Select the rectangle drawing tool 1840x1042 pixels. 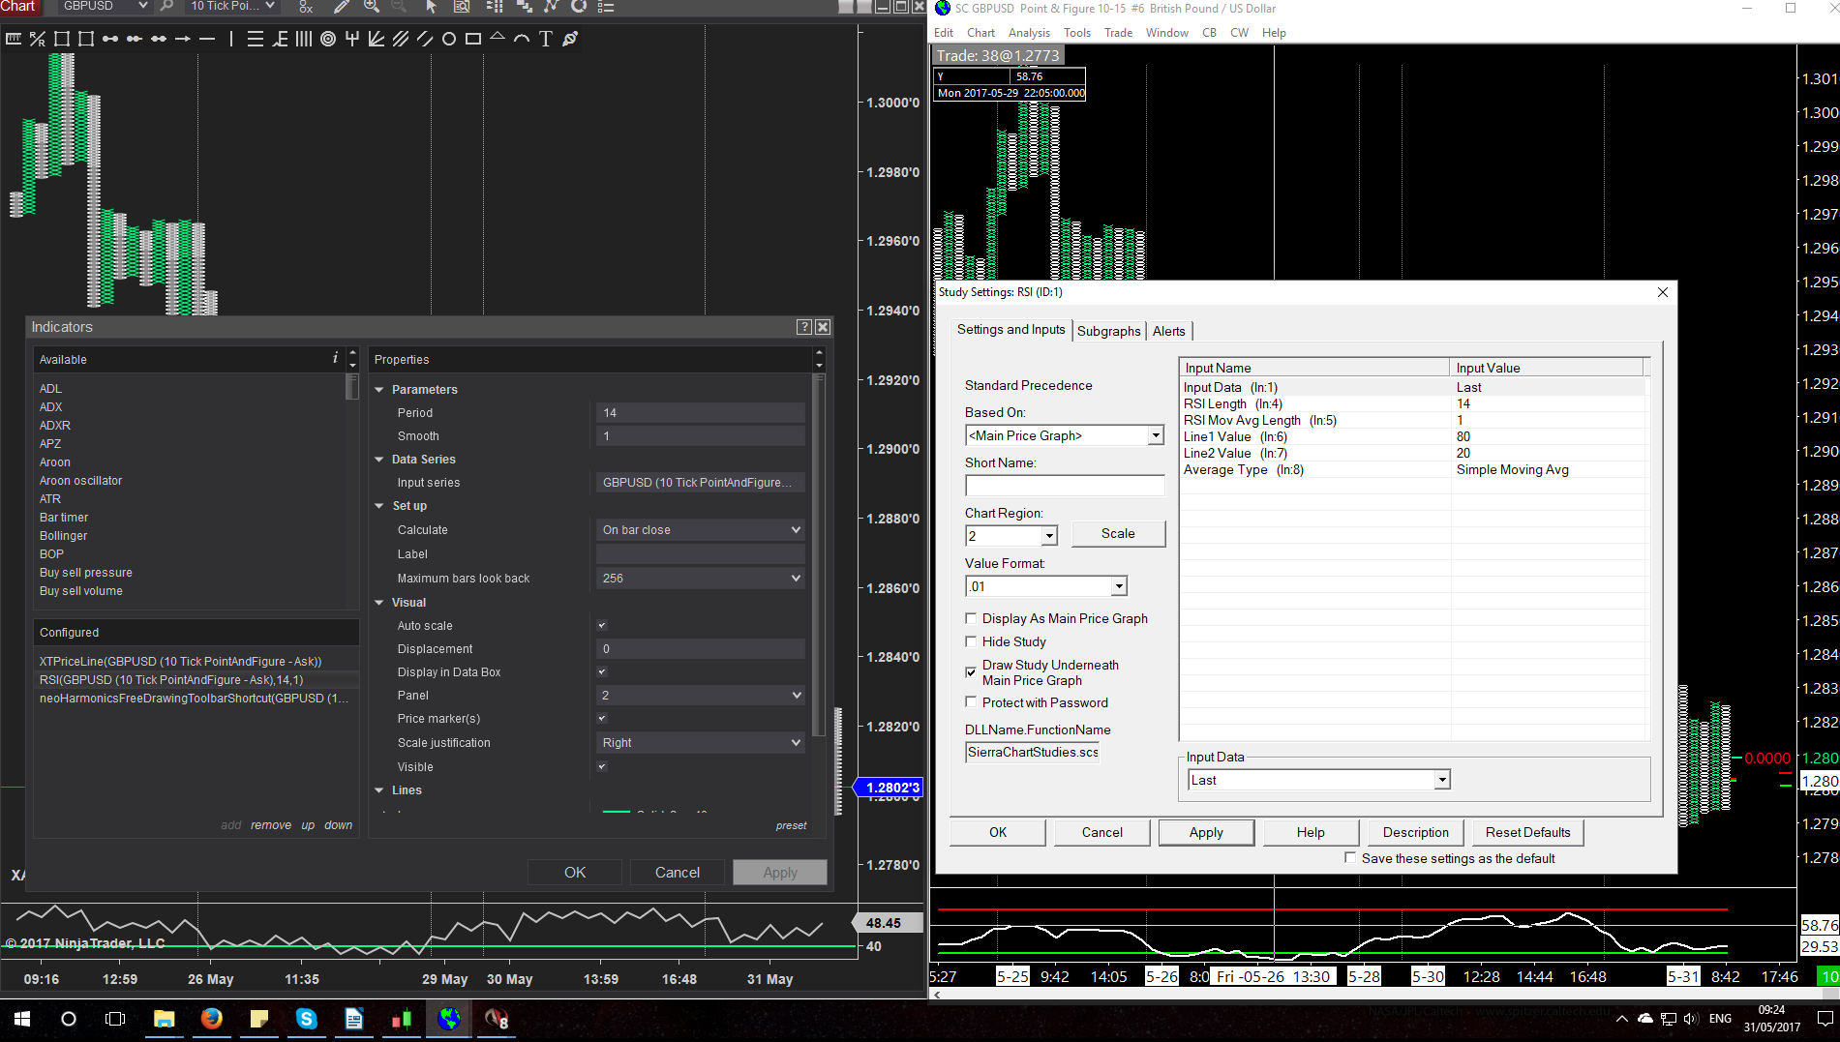[473, 39]
